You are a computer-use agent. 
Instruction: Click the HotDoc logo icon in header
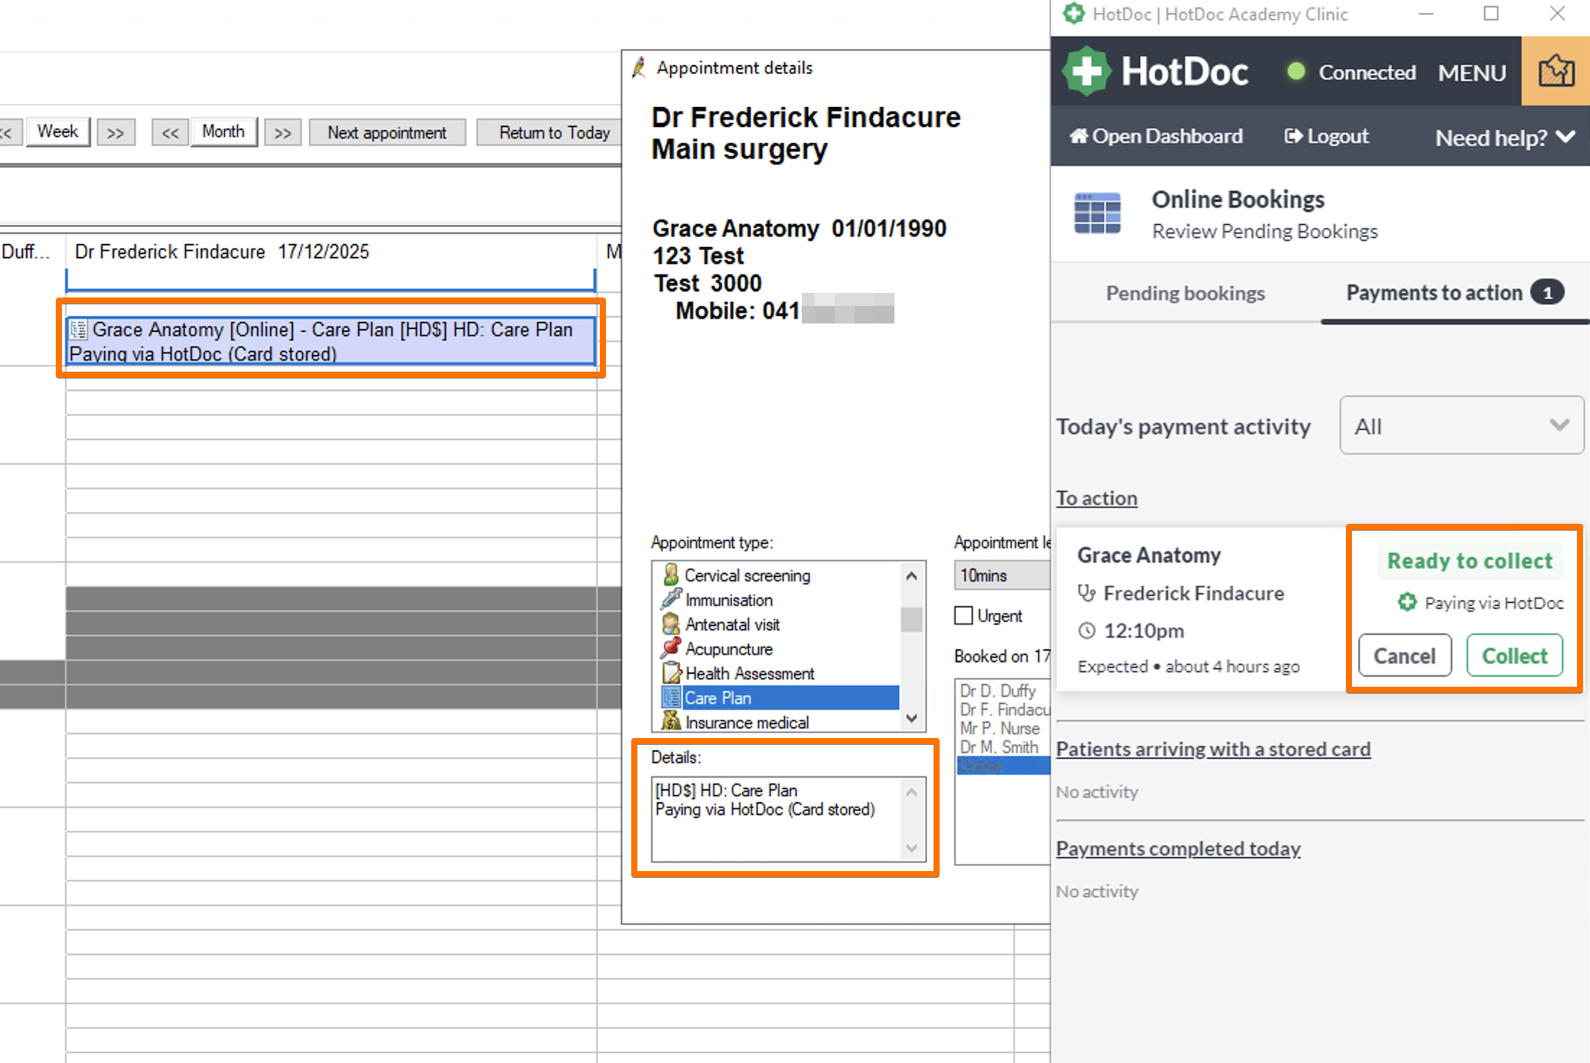coord(1086,71)
